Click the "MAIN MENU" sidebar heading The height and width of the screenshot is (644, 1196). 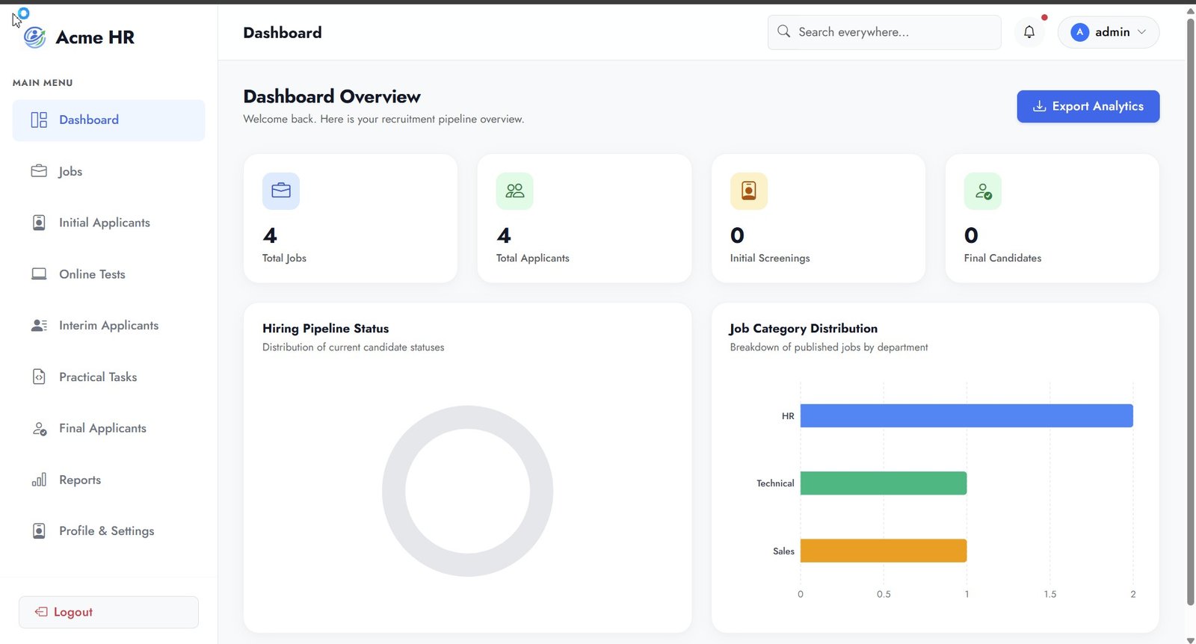(43, 83)
